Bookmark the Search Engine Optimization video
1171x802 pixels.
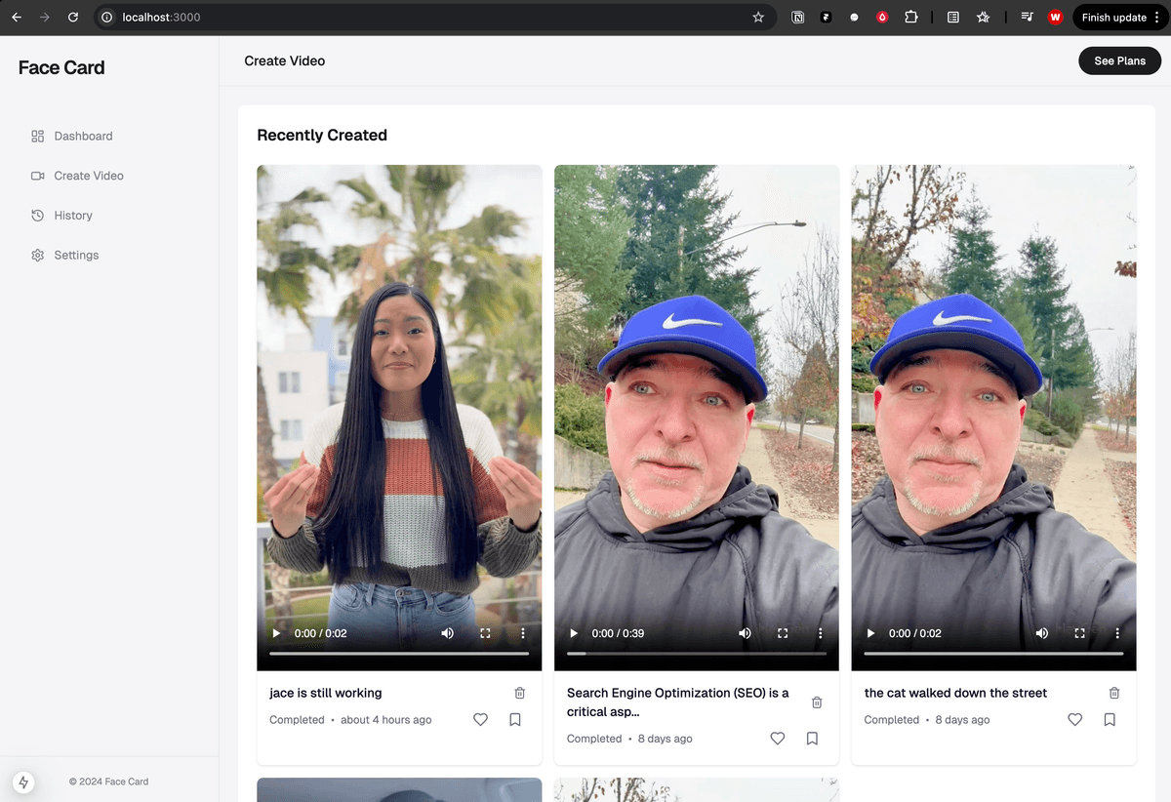812,739
